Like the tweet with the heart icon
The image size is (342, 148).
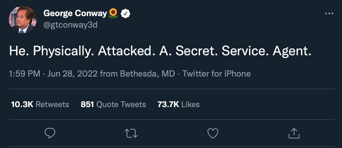click(213, 133)
